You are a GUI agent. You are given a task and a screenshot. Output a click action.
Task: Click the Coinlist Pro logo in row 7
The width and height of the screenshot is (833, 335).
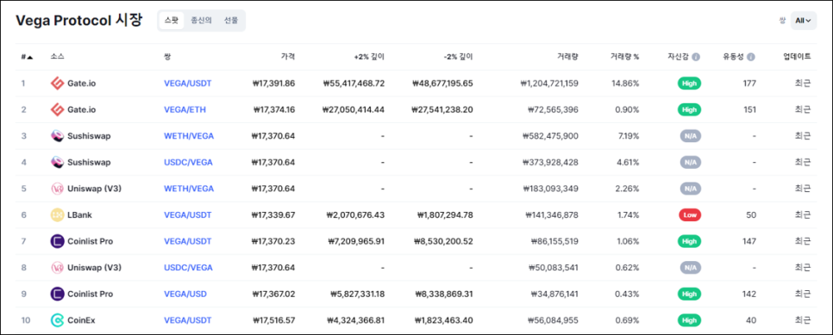[x=57, y=241]
